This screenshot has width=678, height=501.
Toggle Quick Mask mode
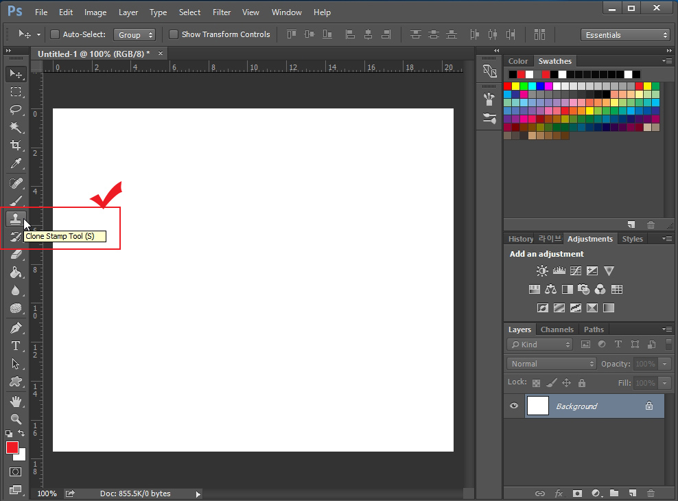point(16,471)
